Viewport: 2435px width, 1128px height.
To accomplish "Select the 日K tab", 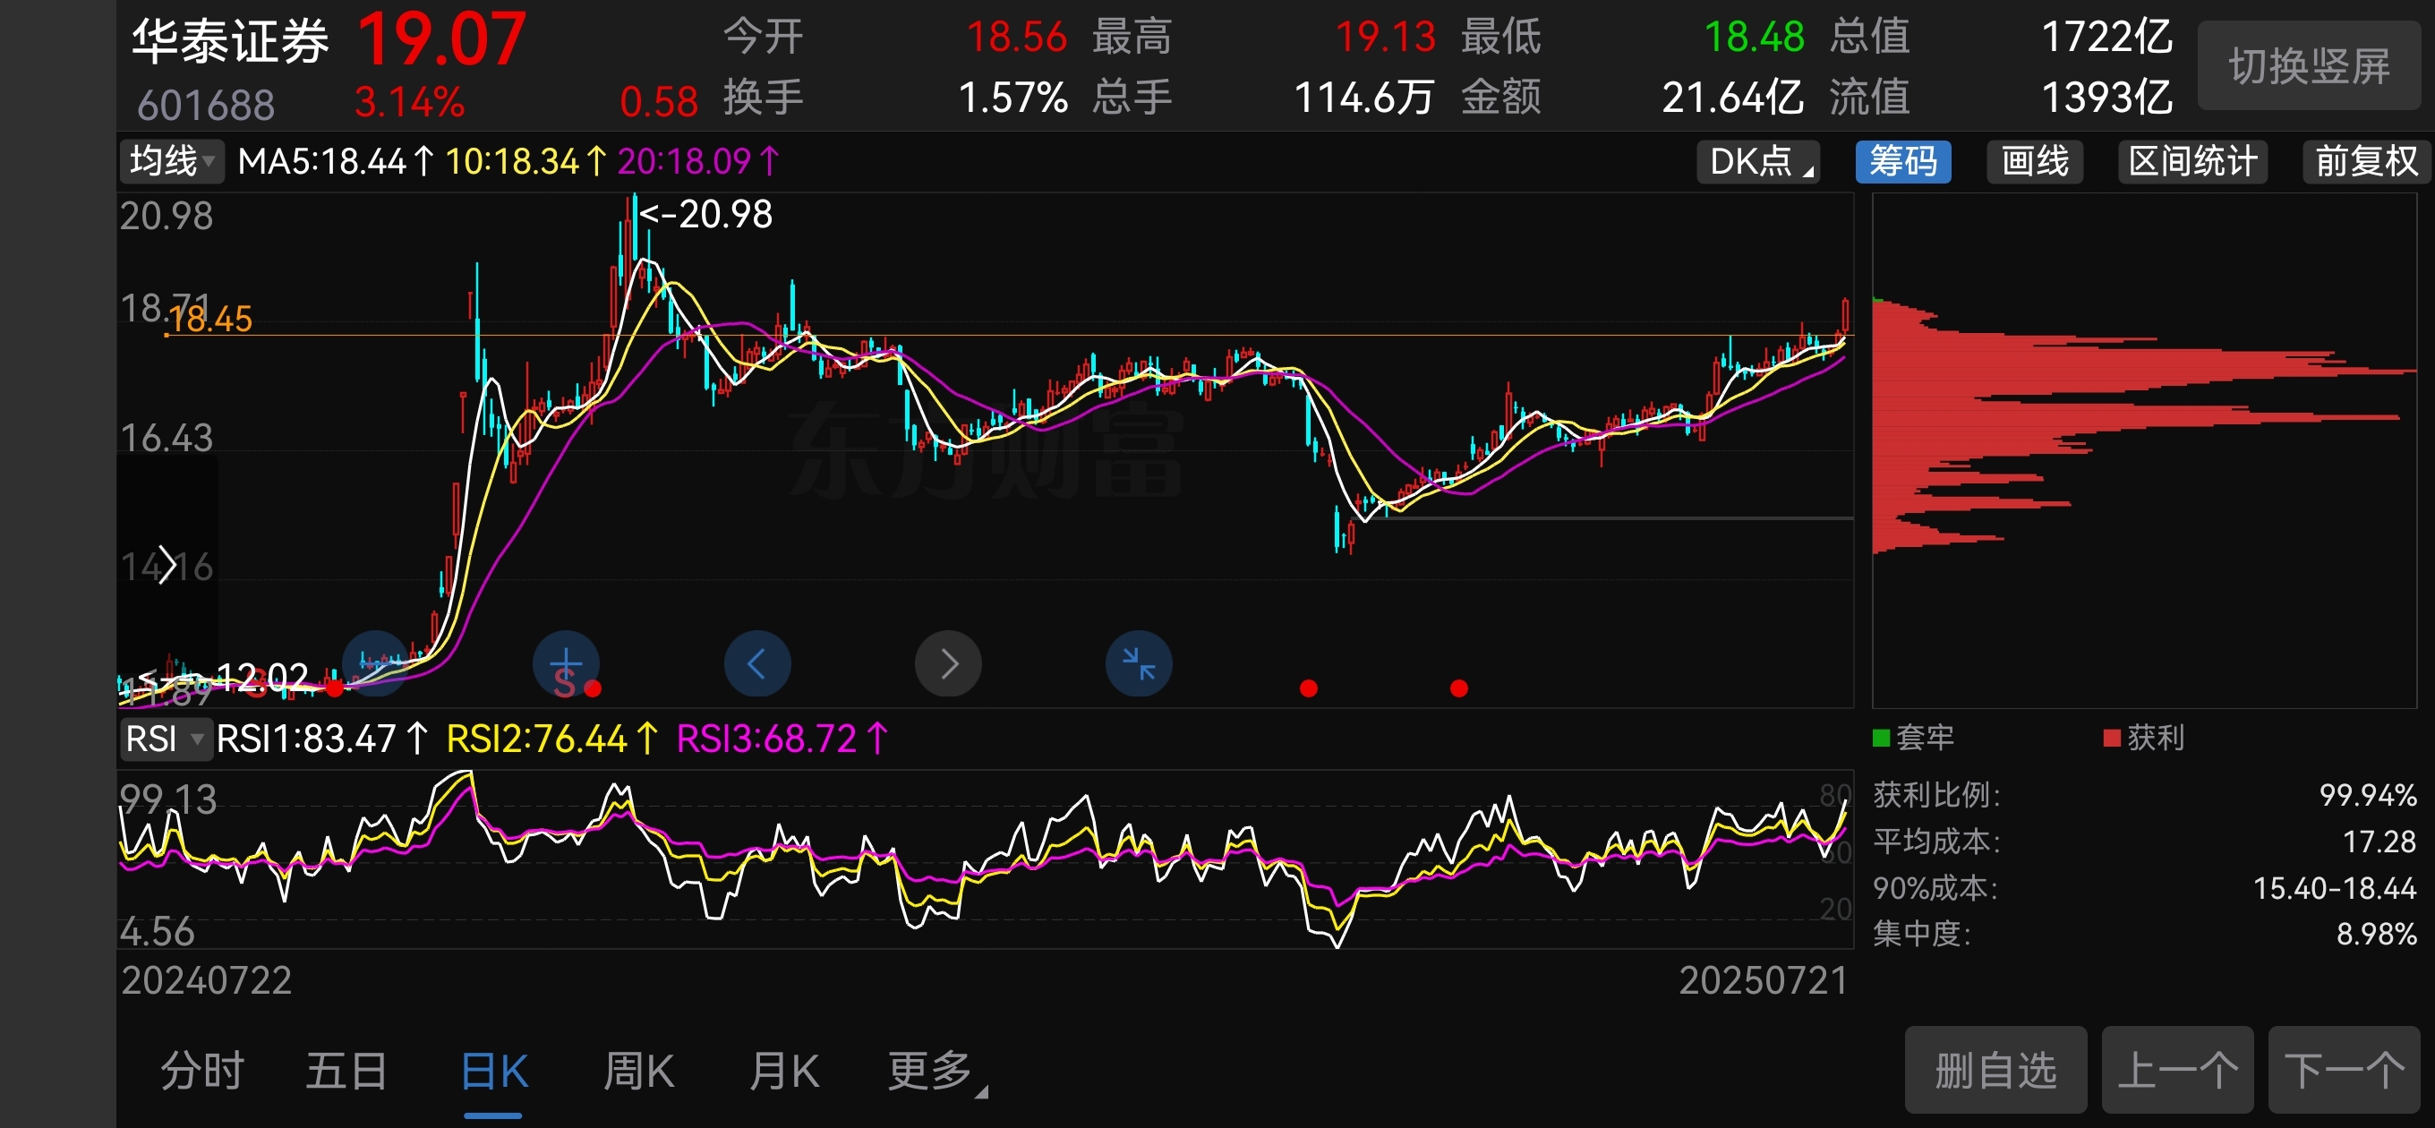I will (493, 1072).
